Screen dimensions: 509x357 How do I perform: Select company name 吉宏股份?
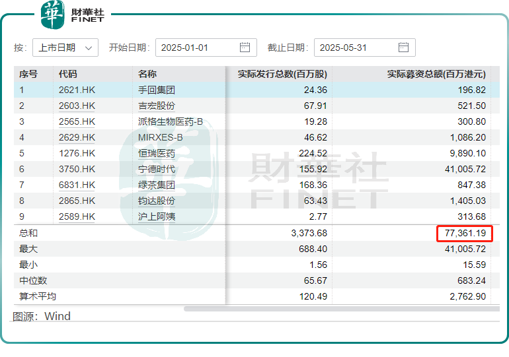tap(157, 106)
